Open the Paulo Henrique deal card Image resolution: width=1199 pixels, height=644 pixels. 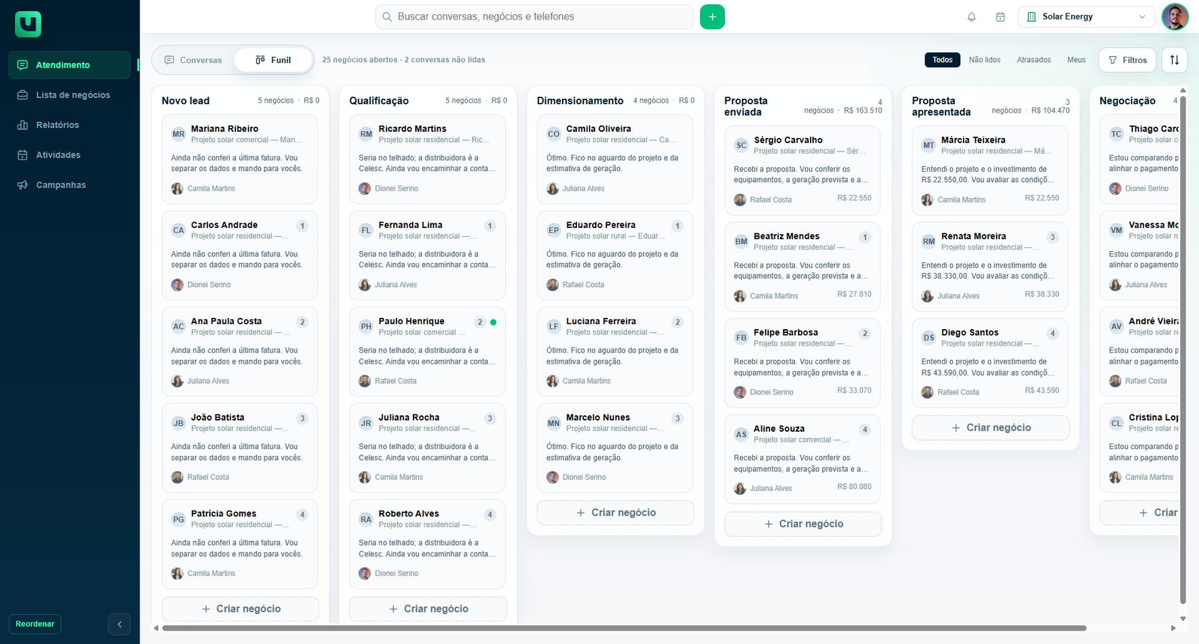pyautogui.click(x=428, y=352)
